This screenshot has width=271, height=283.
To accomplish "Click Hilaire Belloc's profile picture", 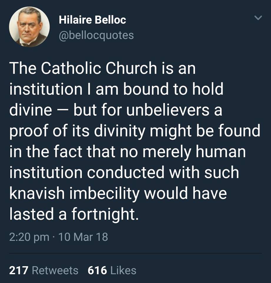I will pos(29,27).
